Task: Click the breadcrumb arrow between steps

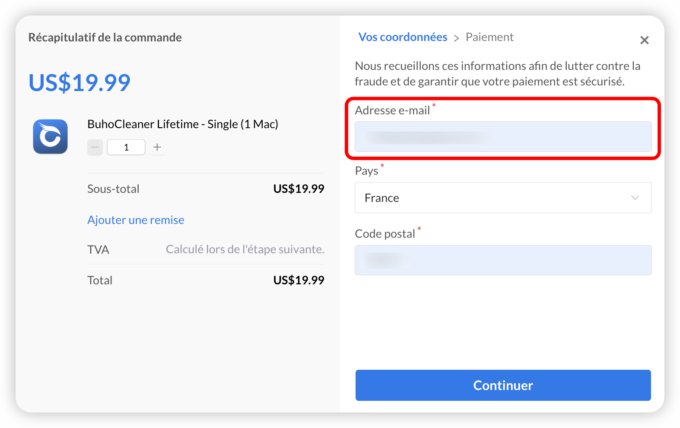Action: pos(456,38)
